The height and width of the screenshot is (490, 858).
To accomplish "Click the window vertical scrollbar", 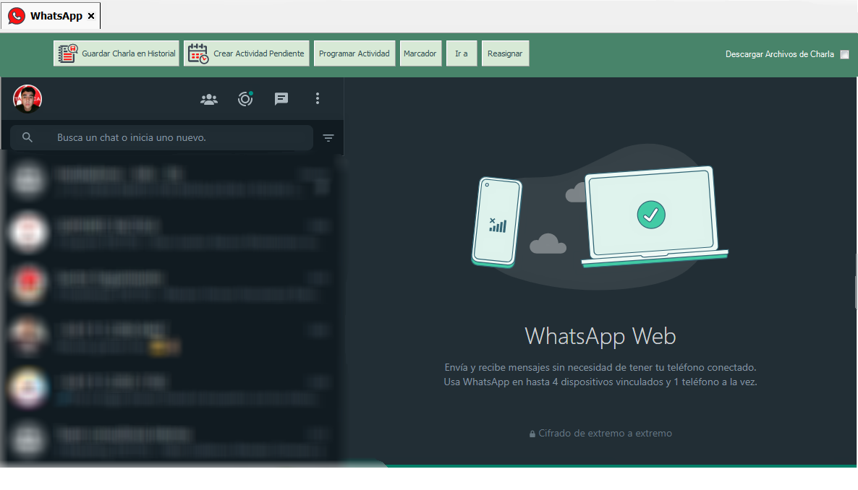I will click(856, 282).
